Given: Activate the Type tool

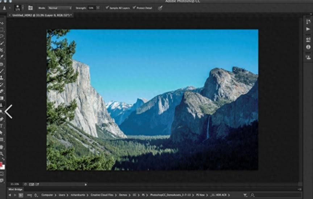Looking at the screenshot, I should pyautogui.click(x=2, y=126).
